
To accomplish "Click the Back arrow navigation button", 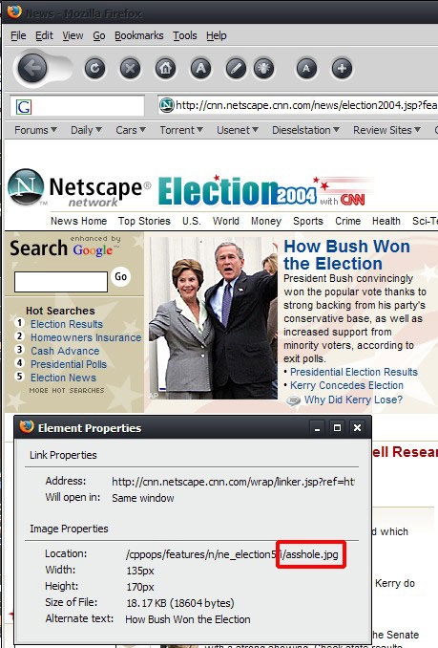I will click(x=32, y=68).
